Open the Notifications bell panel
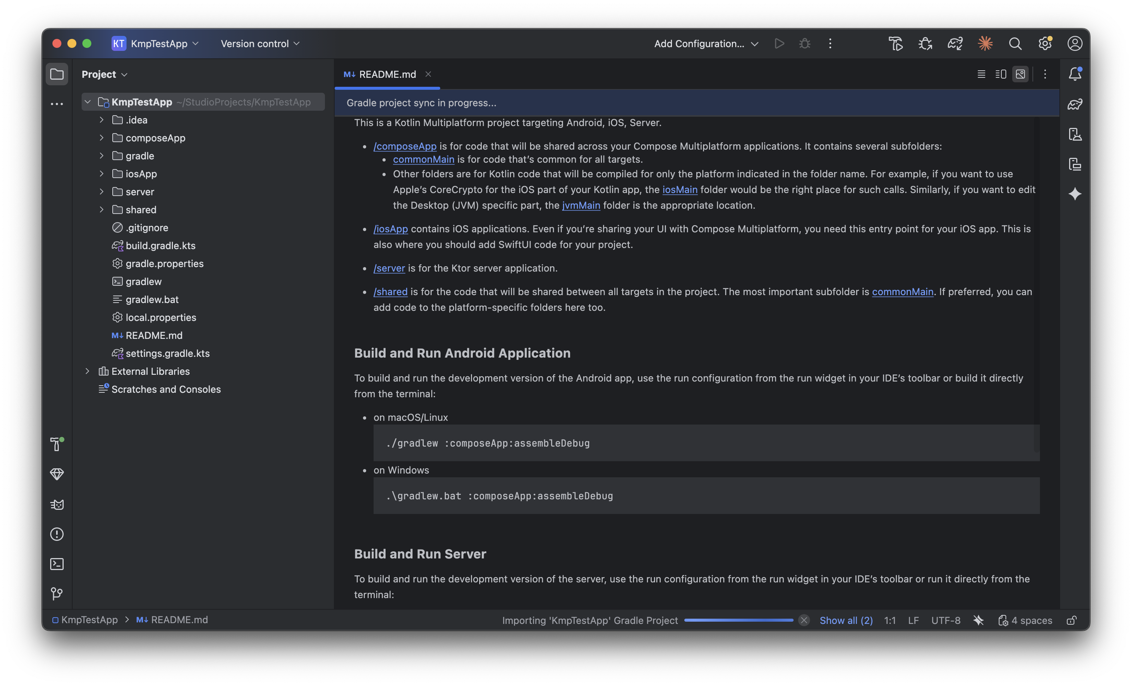The image size is (1132, 686). (x=1075, y=74)
